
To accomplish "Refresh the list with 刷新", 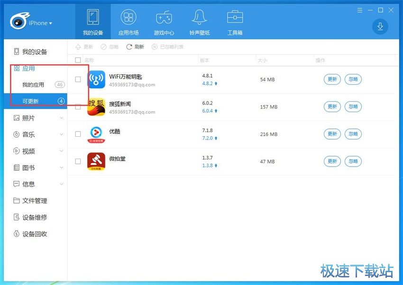I will point(135,47).
